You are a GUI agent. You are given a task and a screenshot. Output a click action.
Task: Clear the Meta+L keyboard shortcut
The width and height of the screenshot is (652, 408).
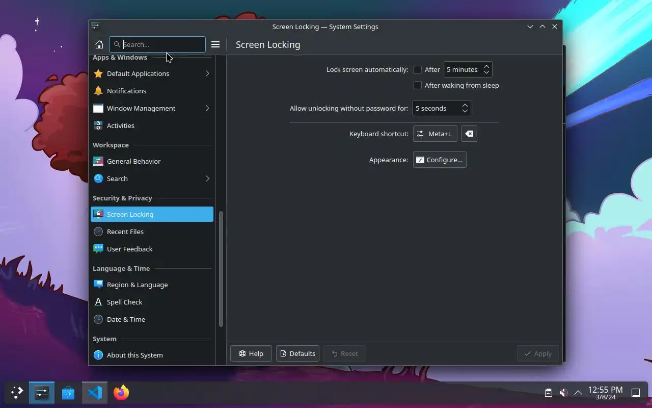469,134
